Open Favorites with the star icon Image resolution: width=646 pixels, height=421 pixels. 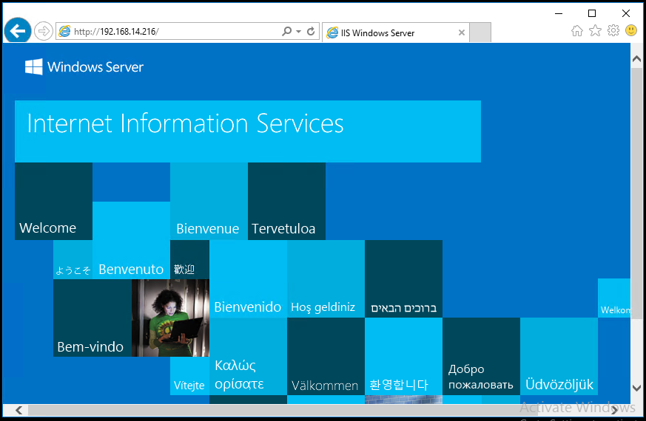point(595,30)
